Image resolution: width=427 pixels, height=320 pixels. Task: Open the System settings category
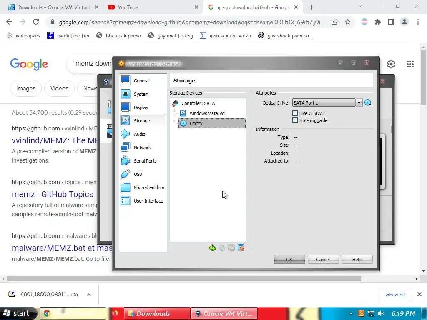tap(143, 94)
